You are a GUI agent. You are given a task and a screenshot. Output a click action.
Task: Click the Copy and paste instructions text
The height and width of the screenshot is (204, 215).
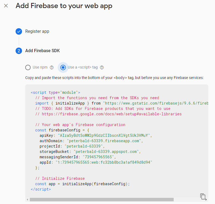pos(115,78)
